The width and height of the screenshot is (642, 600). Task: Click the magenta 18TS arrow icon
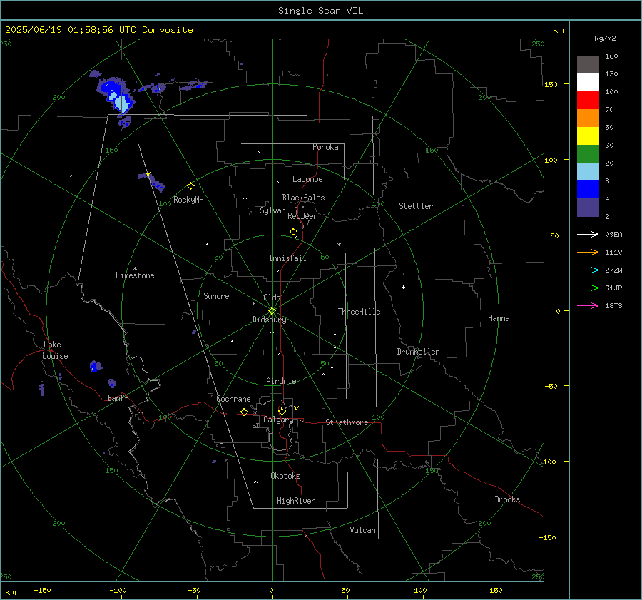tap(588, 305)
